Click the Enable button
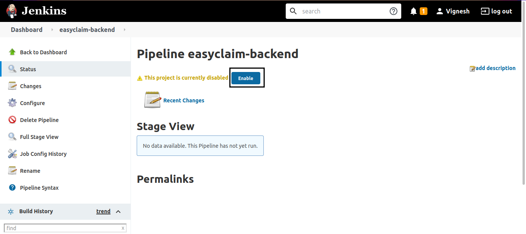Image resolution: width=526 pixels, height=234 pixels. coord(246,78)
